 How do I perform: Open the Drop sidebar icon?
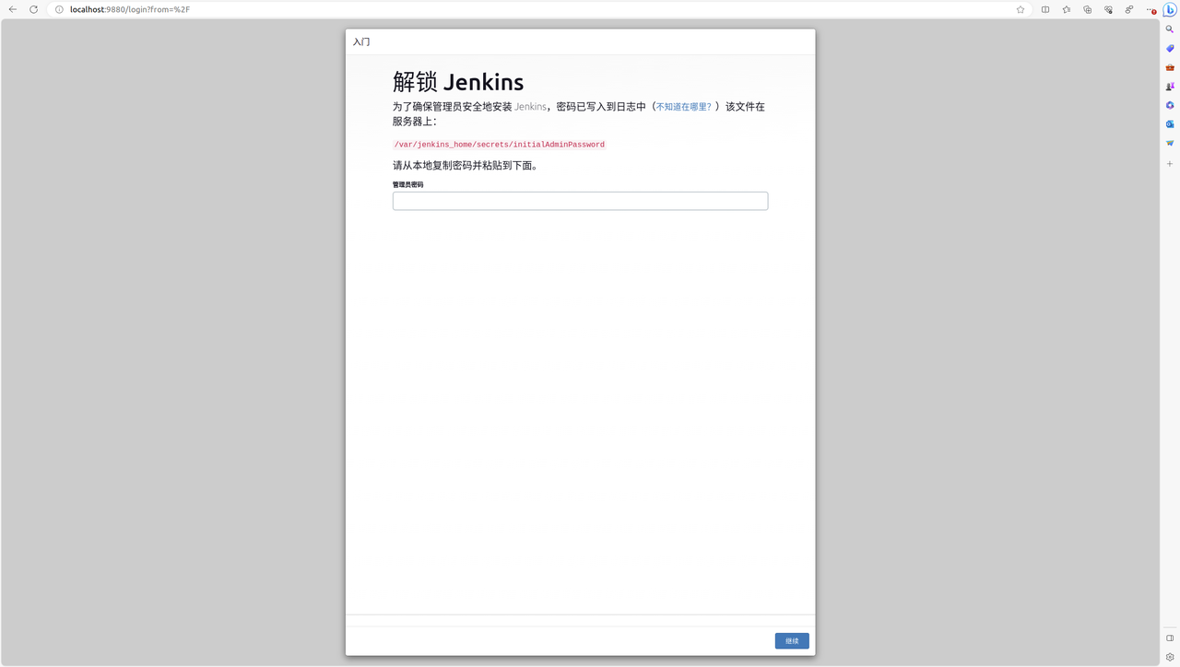(1168, 142)
